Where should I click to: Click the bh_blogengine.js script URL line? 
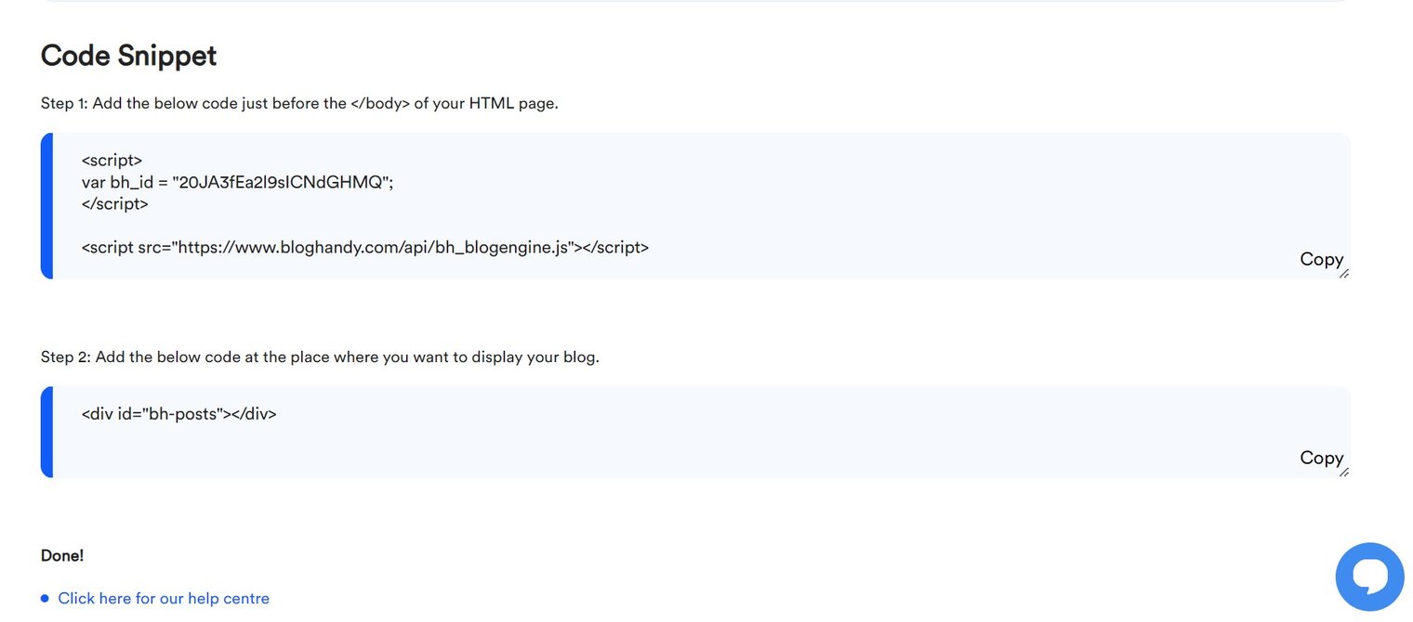(364, 246)
